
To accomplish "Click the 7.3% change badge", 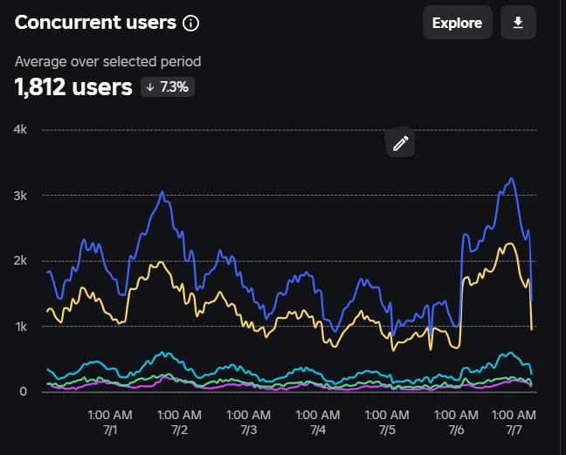I will click(167, 87).
